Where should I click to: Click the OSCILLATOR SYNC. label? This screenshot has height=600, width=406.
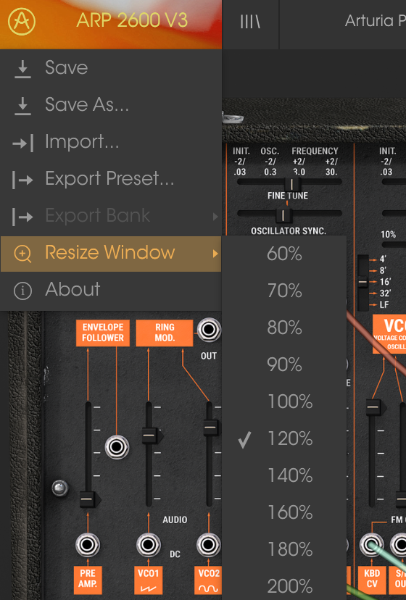coord(289,231)
